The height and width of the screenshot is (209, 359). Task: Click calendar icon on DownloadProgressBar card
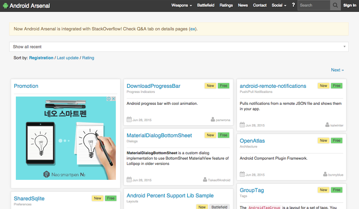tap(129, 120)
